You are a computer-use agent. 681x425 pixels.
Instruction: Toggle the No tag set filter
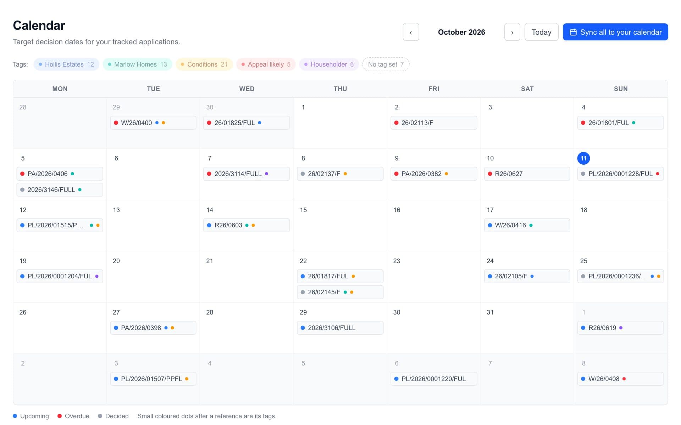[x=386, y=64]
